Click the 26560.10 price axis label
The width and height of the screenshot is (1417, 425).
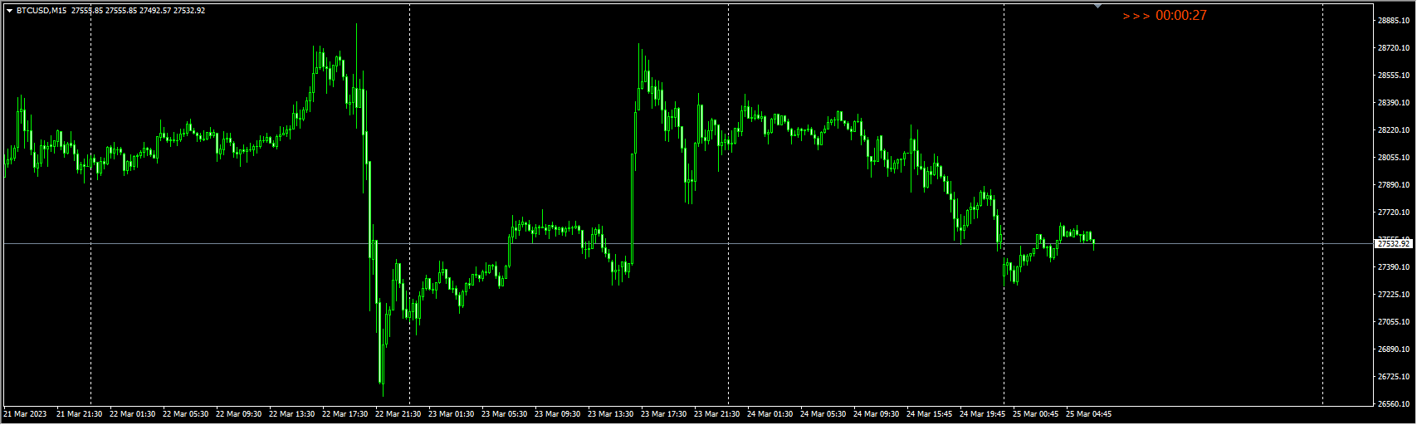pyautogui.click(x=1394, y=404)
